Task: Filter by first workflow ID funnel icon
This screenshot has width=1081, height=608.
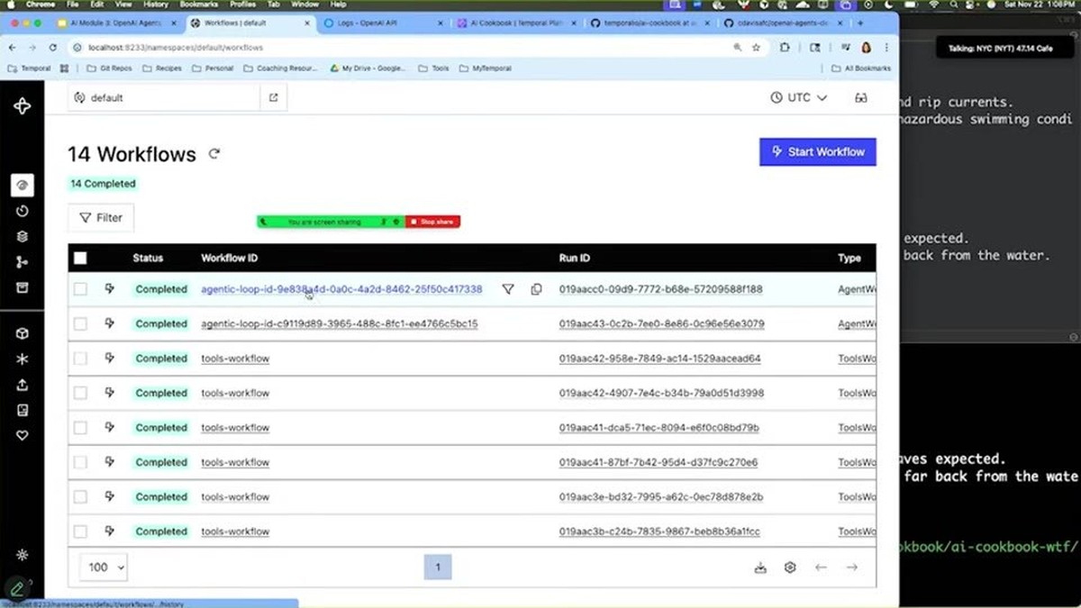Action: click(x=508, y=289)
